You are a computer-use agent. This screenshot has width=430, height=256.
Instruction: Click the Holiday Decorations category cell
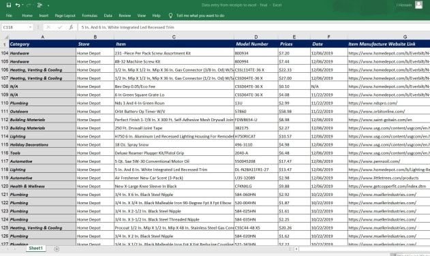(x=42, y=144)
